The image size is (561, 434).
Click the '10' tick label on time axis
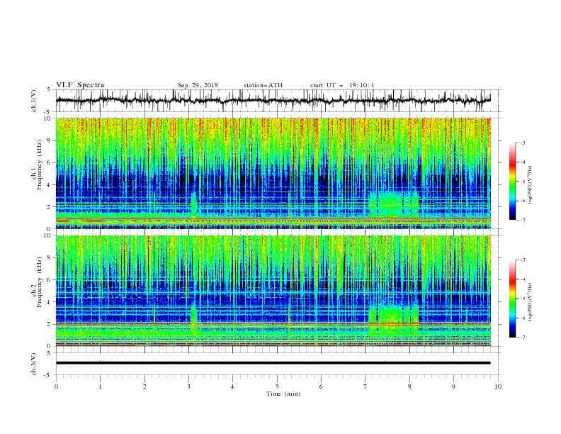[498, 386]
